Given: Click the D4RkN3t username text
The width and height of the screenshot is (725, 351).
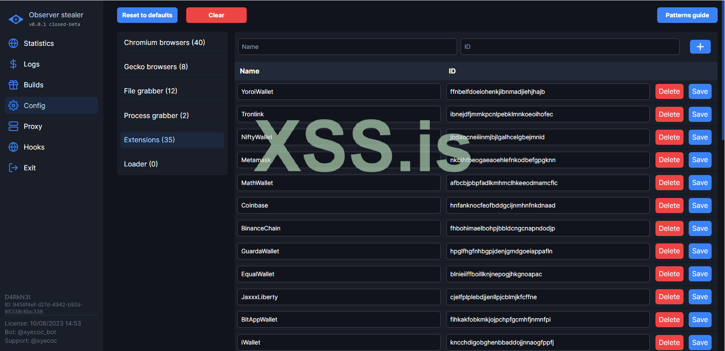Looking at the screenshot, I should (18, 297).
